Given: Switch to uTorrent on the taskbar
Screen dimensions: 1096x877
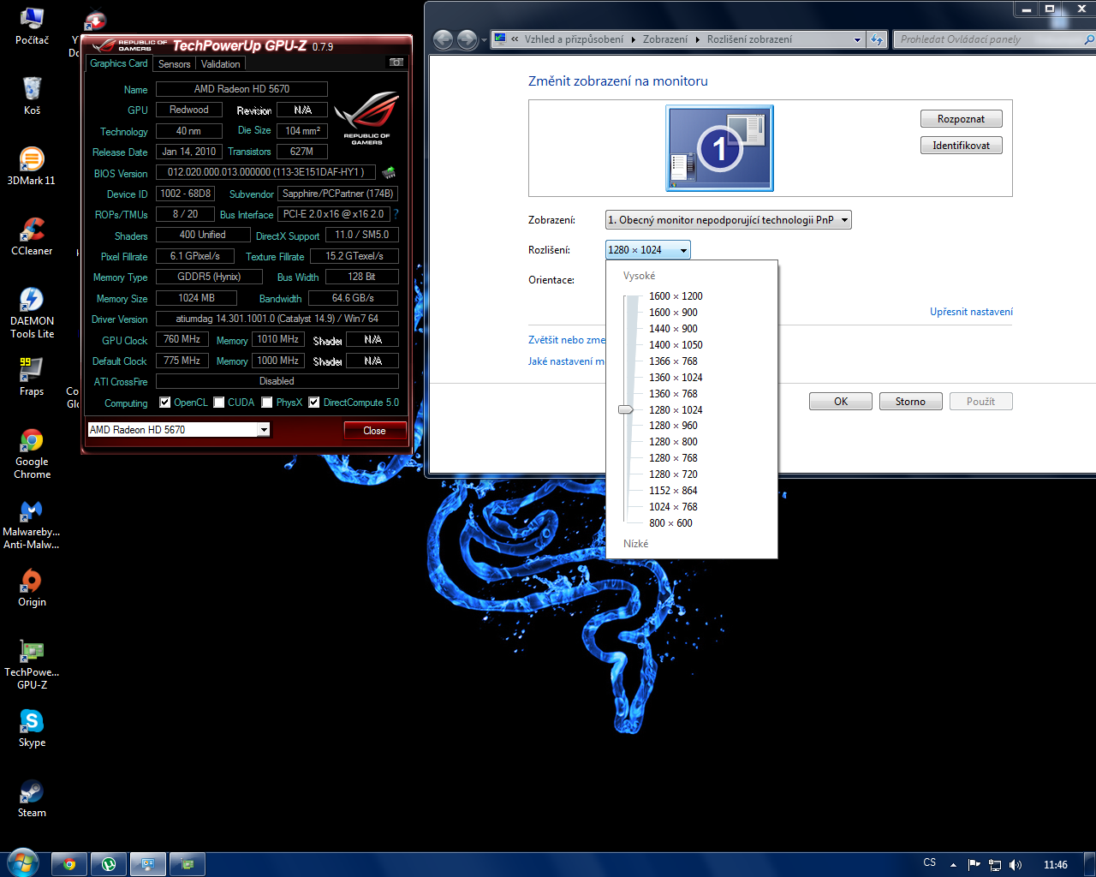Looking at the screenshot, I should 109,864.
